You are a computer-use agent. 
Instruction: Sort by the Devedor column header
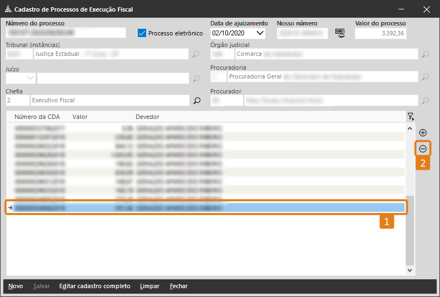tap(148, 117)
